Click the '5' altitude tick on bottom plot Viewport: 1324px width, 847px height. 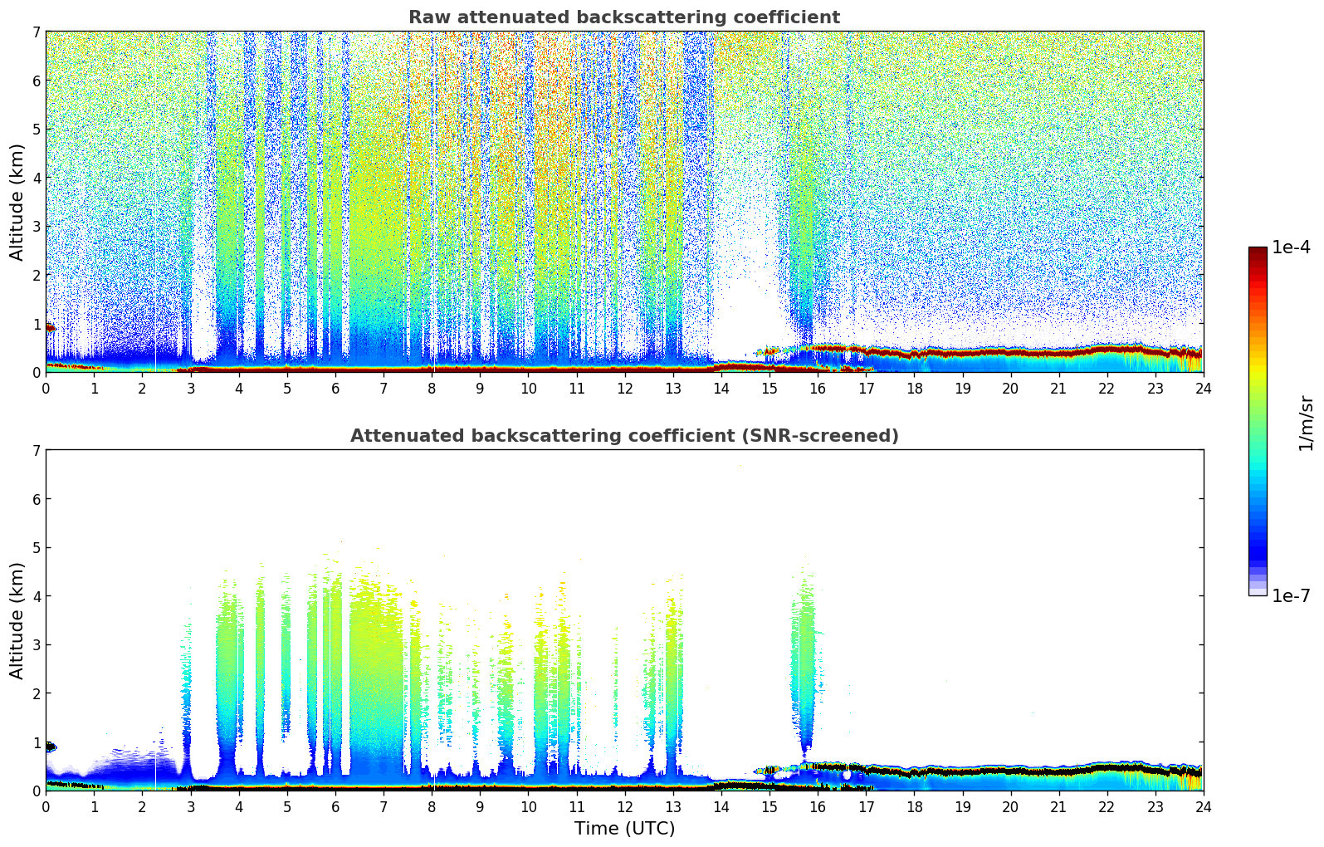tap(36, 548)
